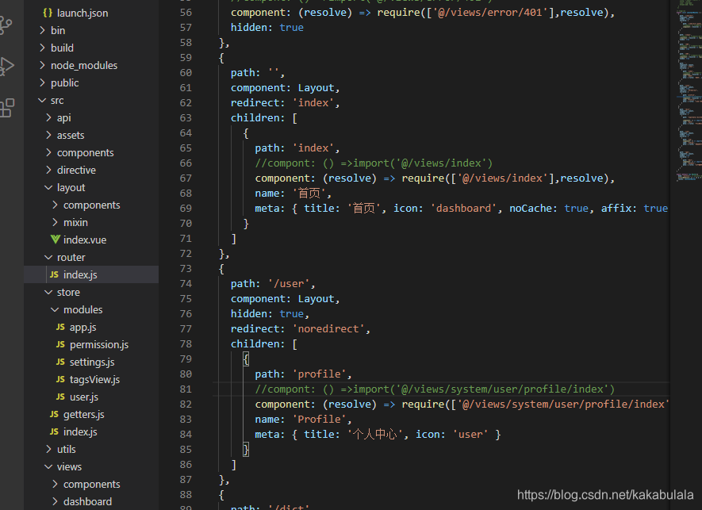Open the Run and Debug icon

(6, 67)
